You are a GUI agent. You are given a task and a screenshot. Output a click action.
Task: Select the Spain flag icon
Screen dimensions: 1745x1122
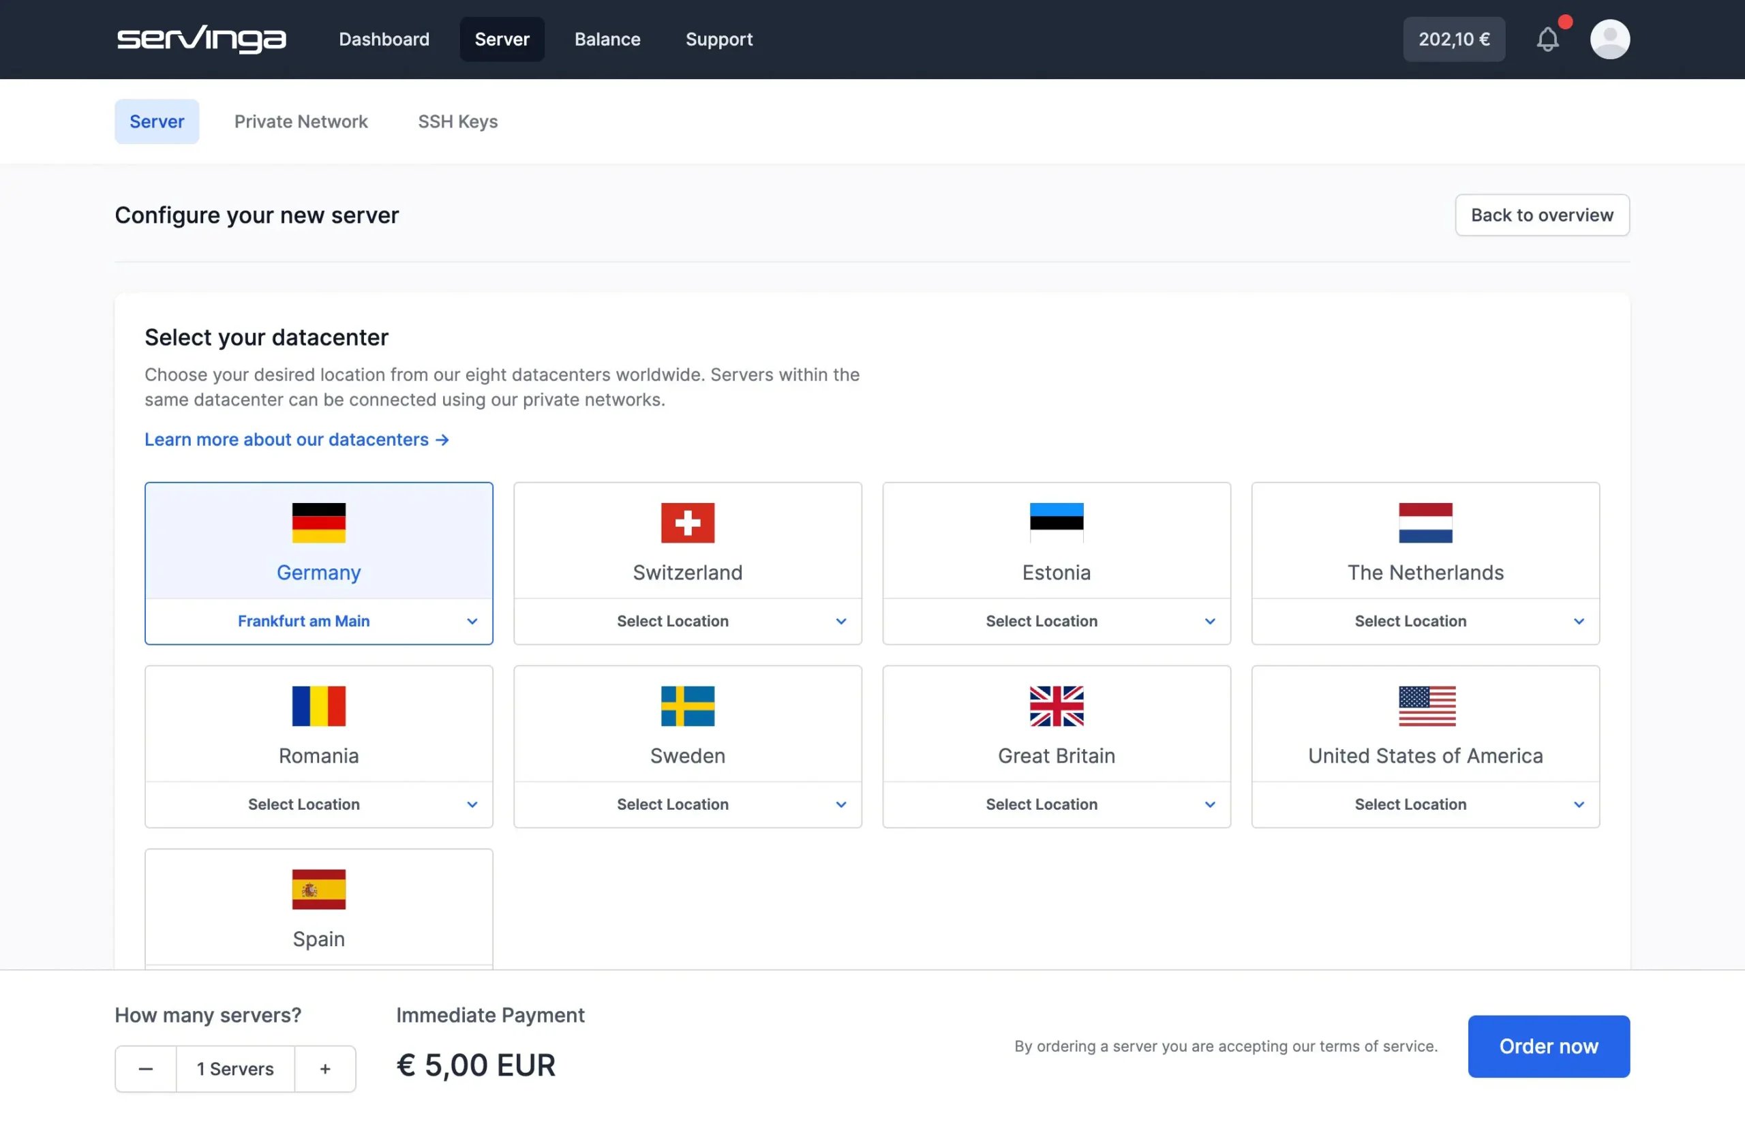coord(318,890)
